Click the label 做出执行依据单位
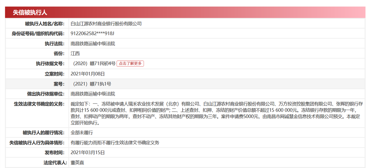This screenshot has width=369, height=168. [46, 94]
